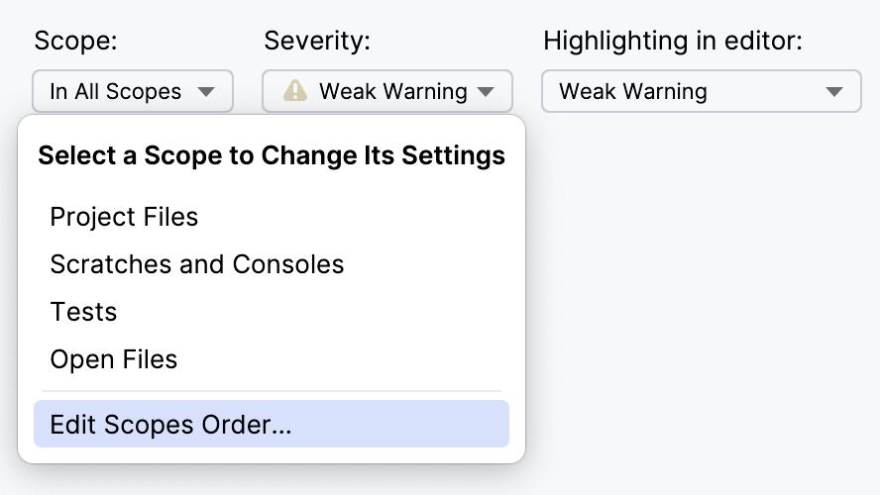
Task: Select Project Files scope
Action: (124, 217)
